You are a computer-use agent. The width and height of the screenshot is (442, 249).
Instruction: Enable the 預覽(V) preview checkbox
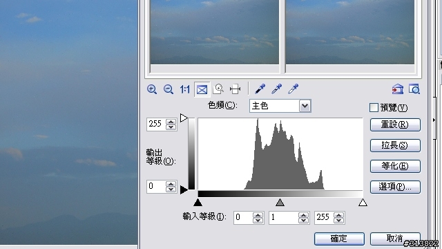pos(374,108)
